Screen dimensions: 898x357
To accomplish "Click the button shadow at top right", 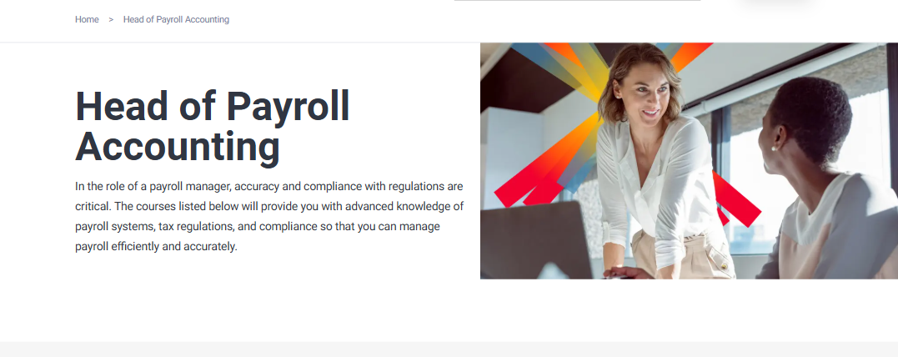I will (779, 4).
